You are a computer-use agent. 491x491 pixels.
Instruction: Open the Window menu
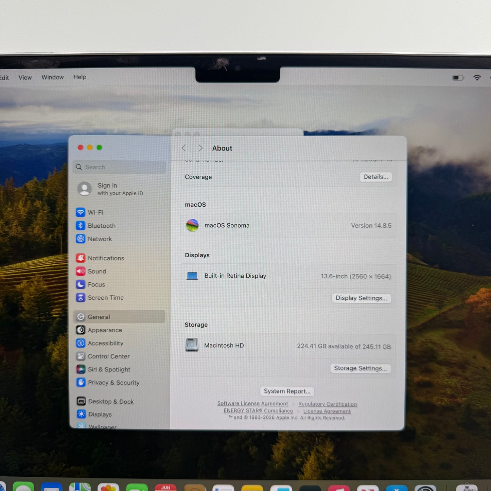click(53, 77)
